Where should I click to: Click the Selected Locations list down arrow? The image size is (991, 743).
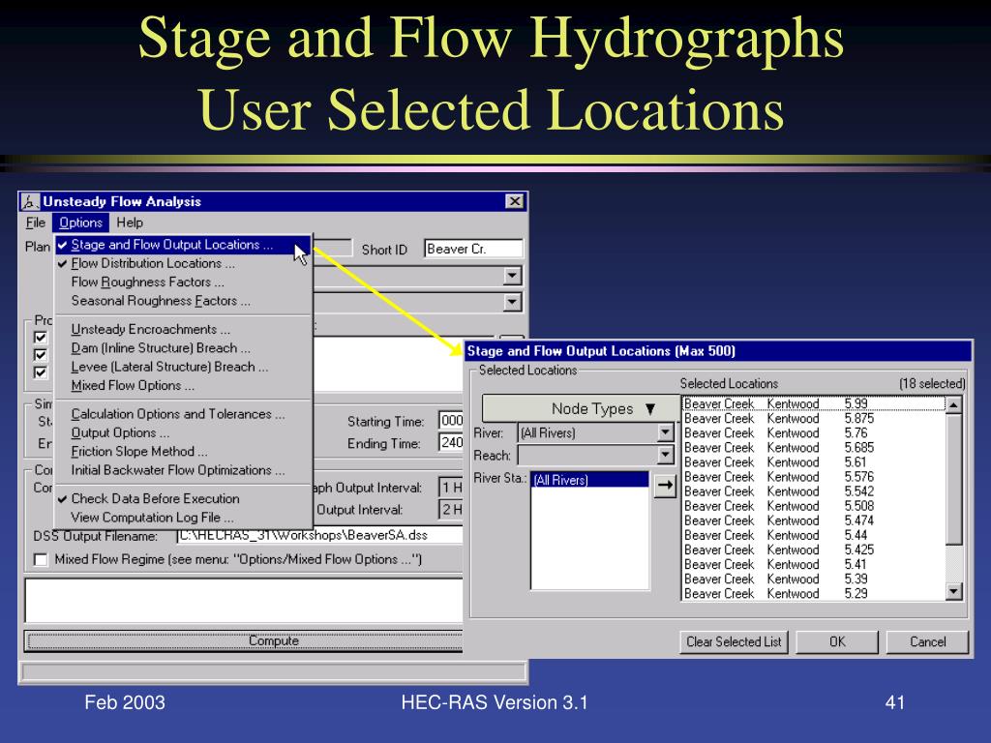pos(953,592)
